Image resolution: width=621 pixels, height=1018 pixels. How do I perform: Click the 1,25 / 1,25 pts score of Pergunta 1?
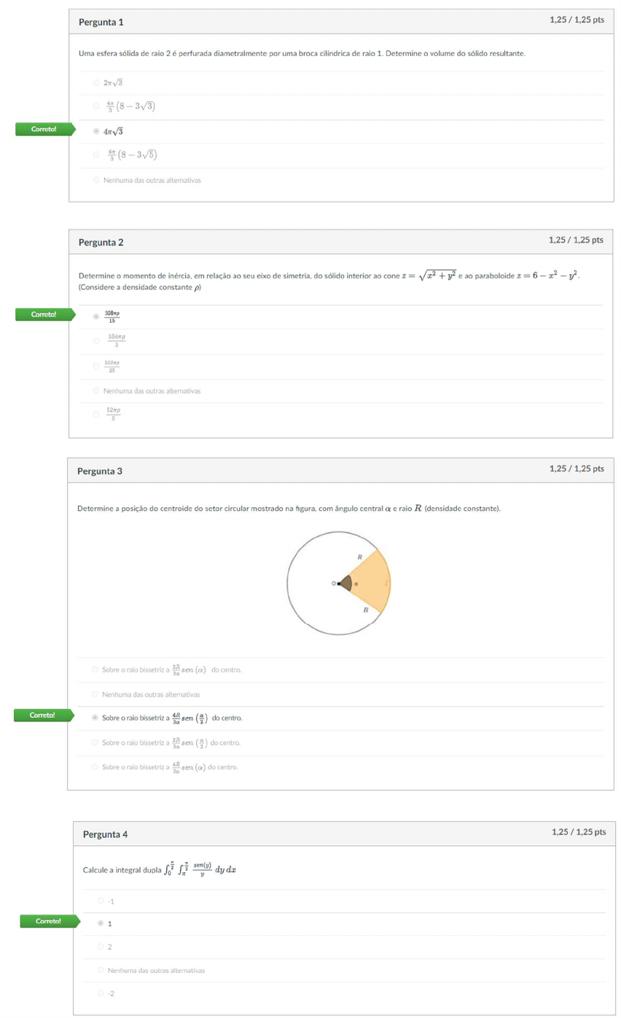point(577,20)
